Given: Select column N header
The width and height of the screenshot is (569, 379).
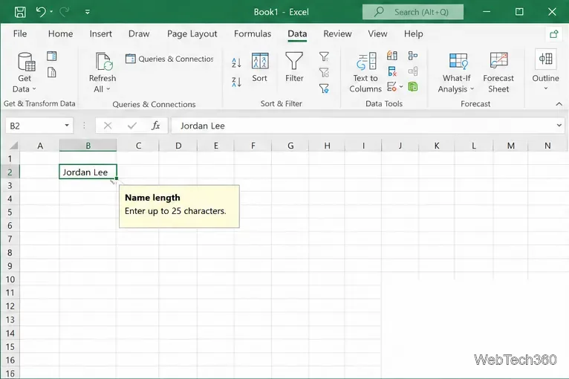Looking at the screenshot, I should tap(547, 146).
